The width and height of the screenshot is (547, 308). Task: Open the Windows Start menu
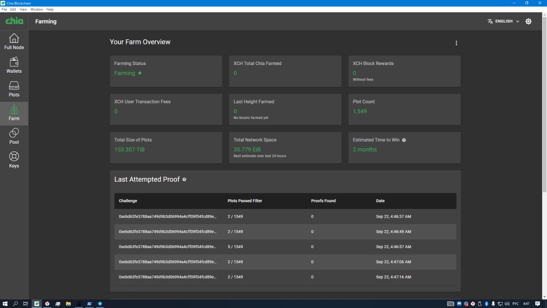click(5, 304)
